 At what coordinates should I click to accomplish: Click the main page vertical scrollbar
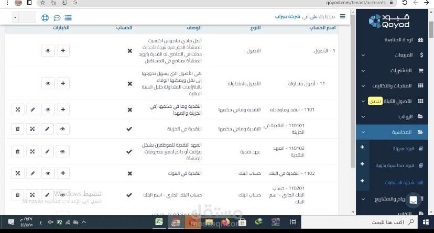coord(353,91)
